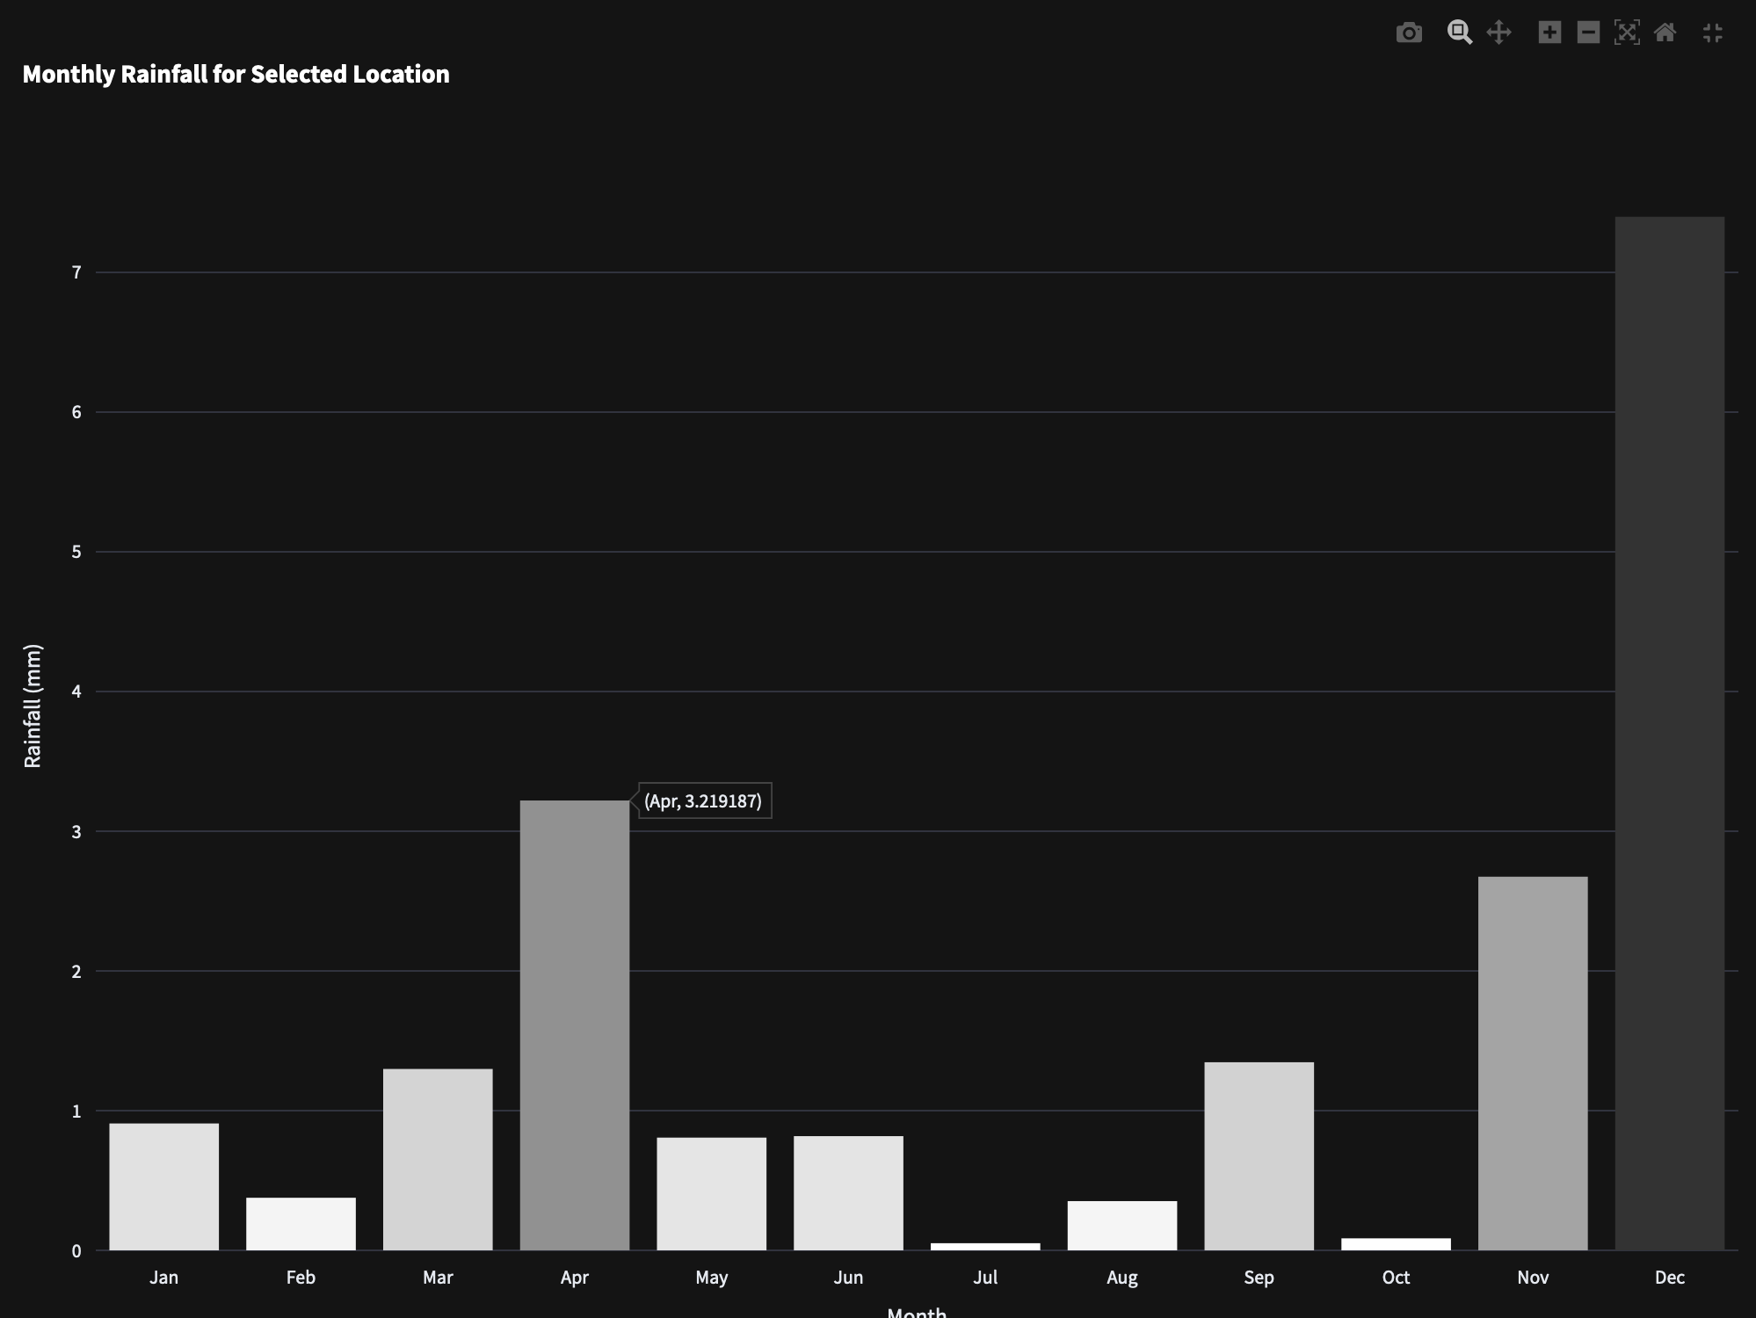The image size is (1756, 1318).
Task: Click the y-axis tick label 7
Action: click(x=76, y=272)
